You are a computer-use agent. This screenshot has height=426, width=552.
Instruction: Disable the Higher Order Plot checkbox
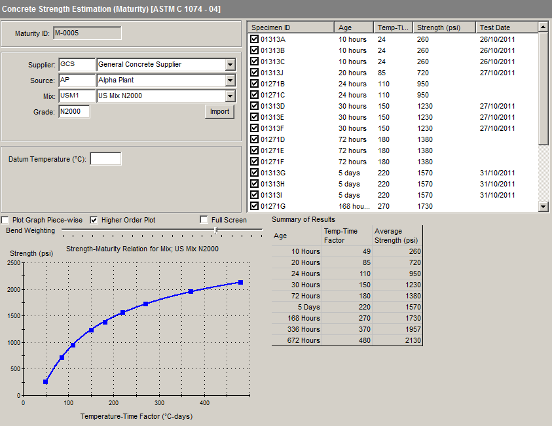click(x=94, y=220)
